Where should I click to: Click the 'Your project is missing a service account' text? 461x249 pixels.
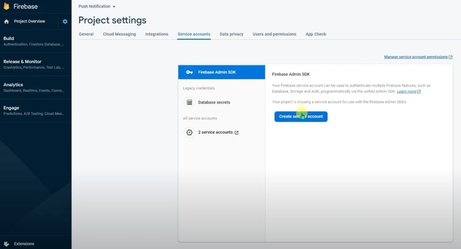tap(339, 102)
